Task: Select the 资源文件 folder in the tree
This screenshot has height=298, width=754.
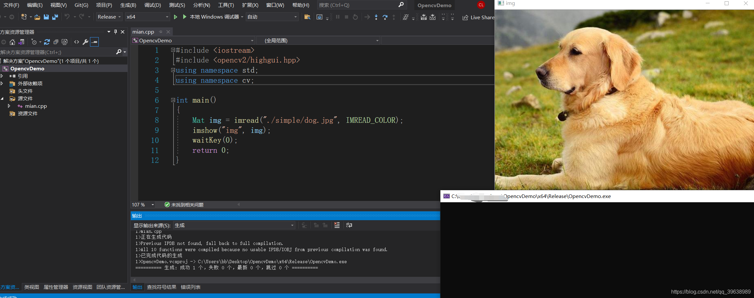Action: [x=27, y=113]
